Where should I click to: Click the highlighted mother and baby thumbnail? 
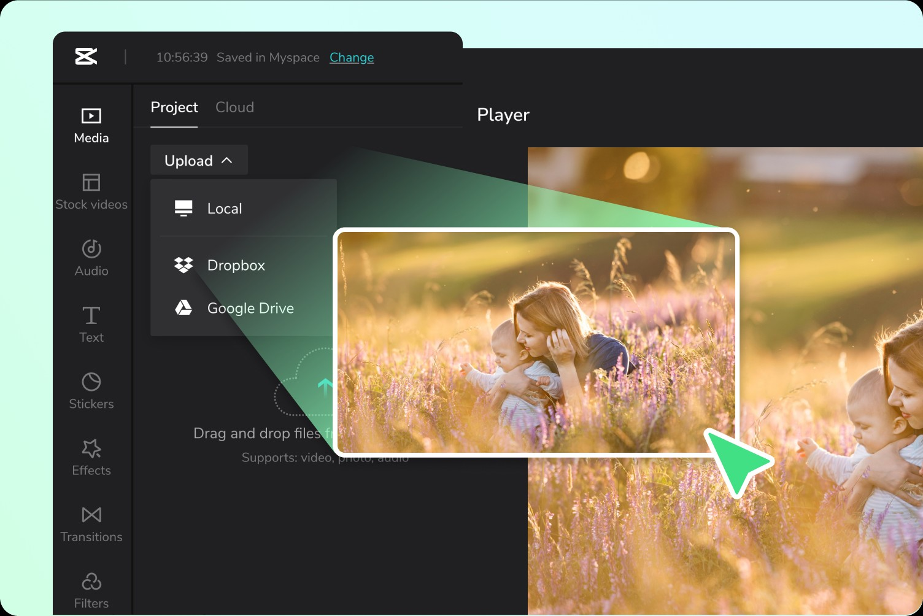click(x=536, y=342)
